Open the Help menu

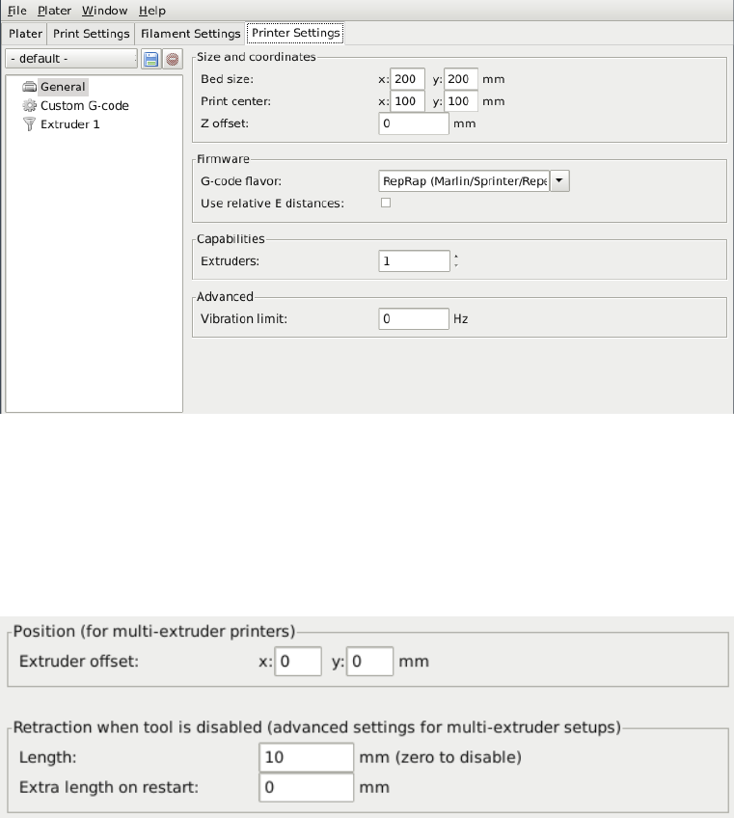point(151,11)
